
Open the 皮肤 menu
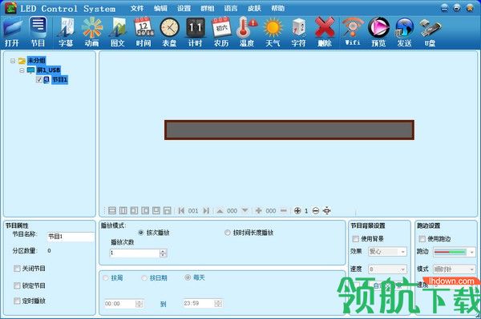[x=254, y=8]
